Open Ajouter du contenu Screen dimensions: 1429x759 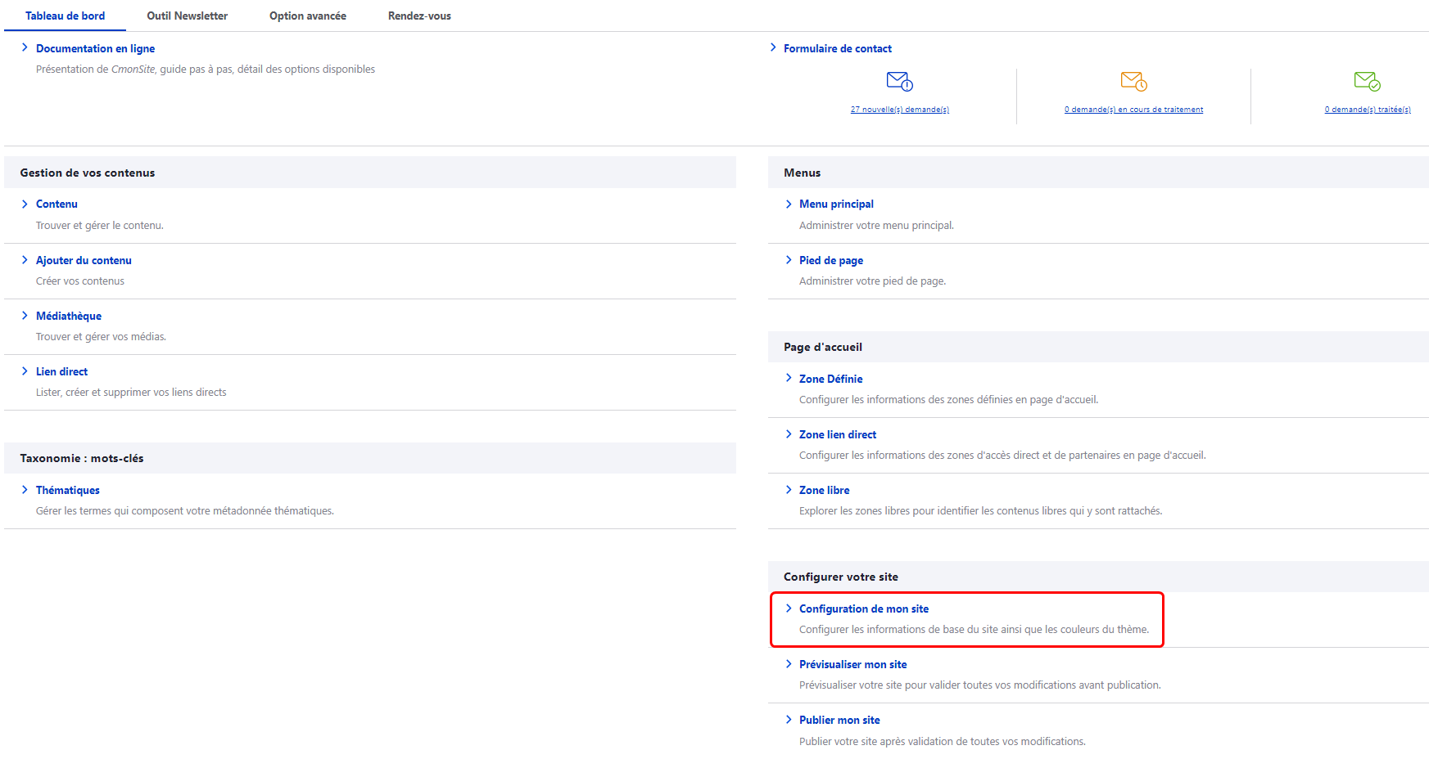[84, 260]
